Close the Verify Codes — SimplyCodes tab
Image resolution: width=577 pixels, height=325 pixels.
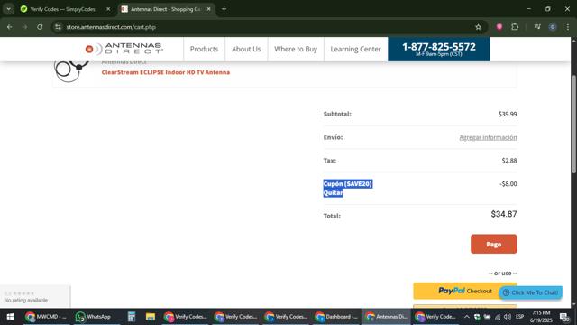pyautogui.click(x=108, y=9)
